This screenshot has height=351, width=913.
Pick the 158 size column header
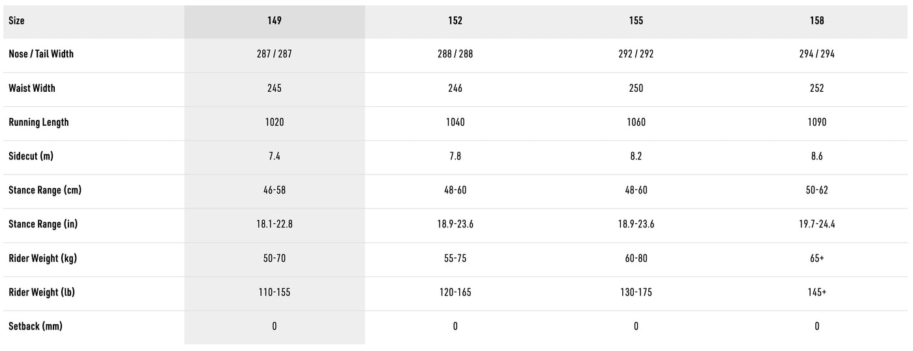816,21
